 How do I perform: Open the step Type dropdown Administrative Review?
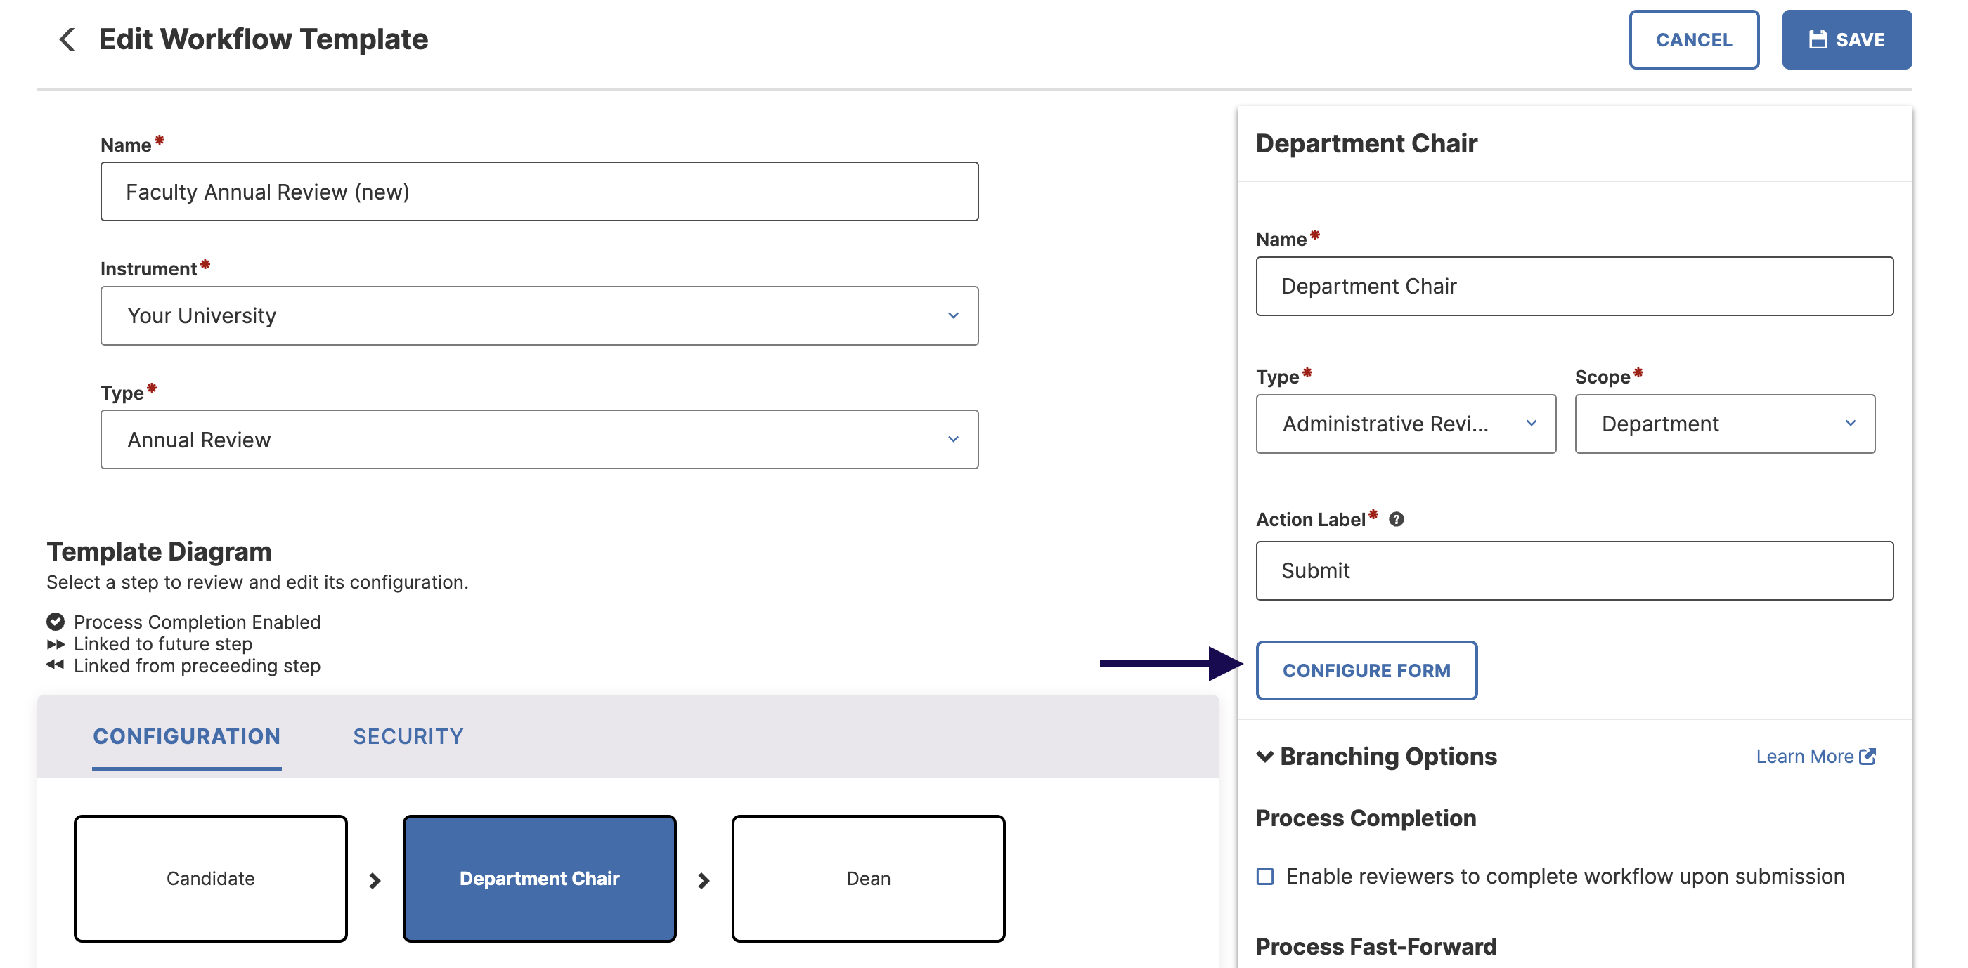(1406, 424)
